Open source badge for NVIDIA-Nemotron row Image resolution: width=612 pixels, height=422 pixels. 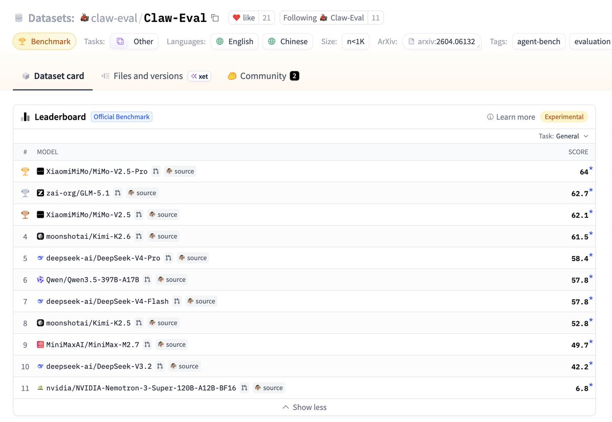tap(269, 388)
